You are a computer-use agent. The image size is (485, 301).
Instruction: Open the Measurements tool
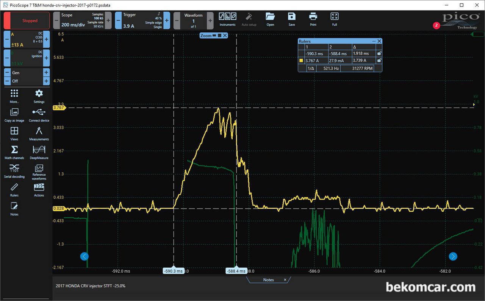(x=39, y=131)
